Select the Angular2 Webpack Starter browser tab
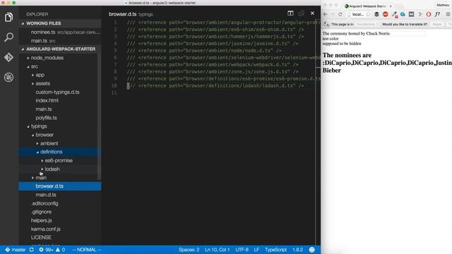The width and height of the screenshot is (452, 254). pyautogui.click(x=368, y=6)
